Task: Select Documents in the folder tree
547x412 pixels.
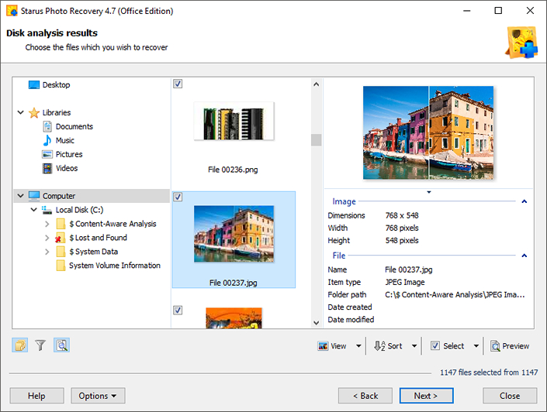Action: click(74, 126)
